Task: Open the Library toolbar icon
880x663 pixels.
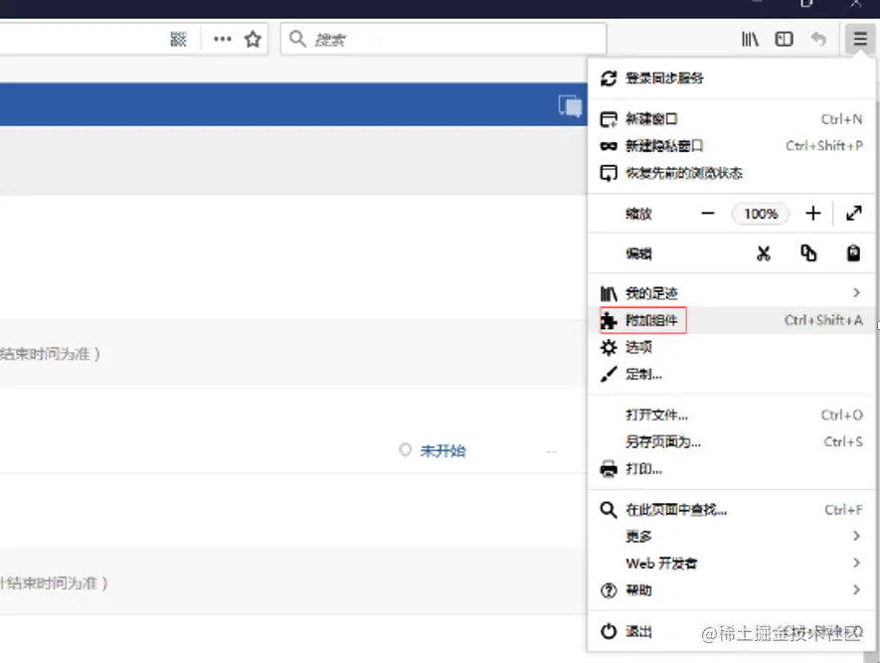Action: (750, 39)
